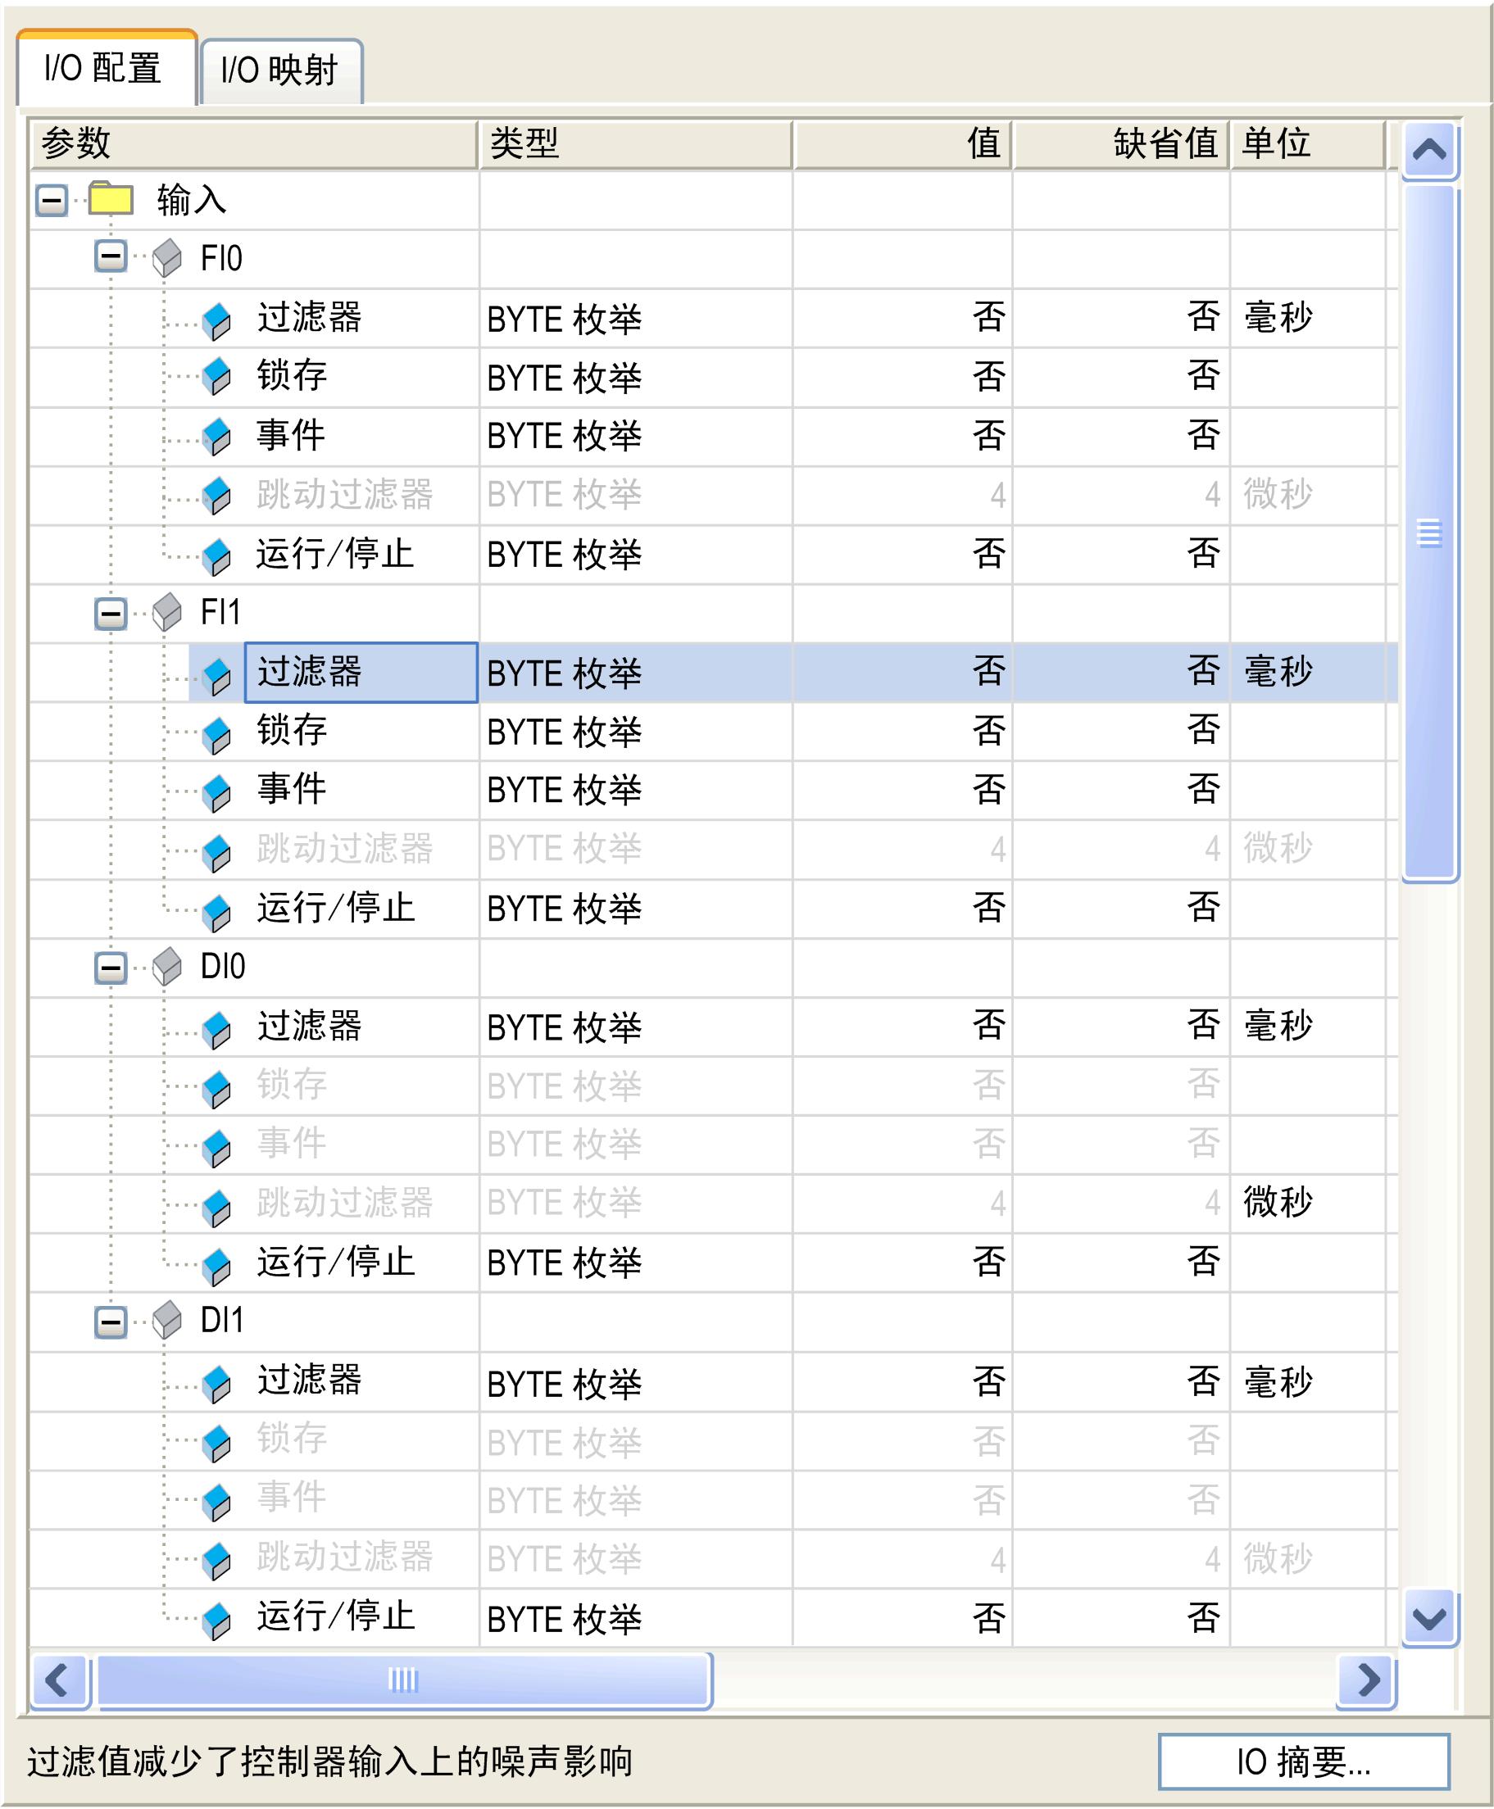Image resolution: width=1494 pixels, height=1809 pixels.
Task: Collapse the 输入 root folder node
Action: click(x=52, y=202)
